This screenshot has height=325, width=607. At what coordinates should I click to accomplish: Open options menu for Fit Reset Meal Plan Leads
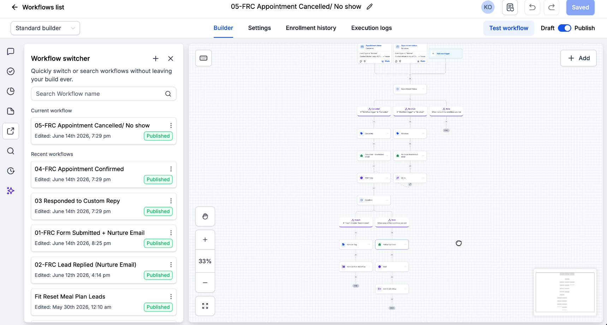click(x=171, y=296)
